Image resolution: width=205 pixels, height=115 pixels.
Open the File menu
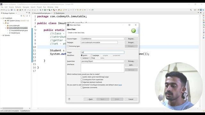click(2, 7)
